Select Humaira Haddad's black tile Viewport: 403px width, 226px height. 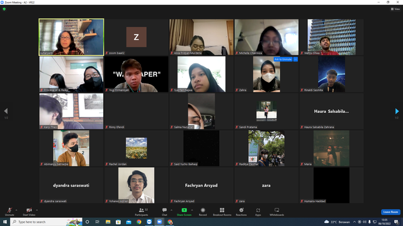coord(332,185)
